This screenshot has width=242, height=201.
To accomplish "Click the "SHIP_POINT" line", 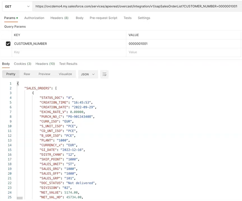I will (59, 159).
